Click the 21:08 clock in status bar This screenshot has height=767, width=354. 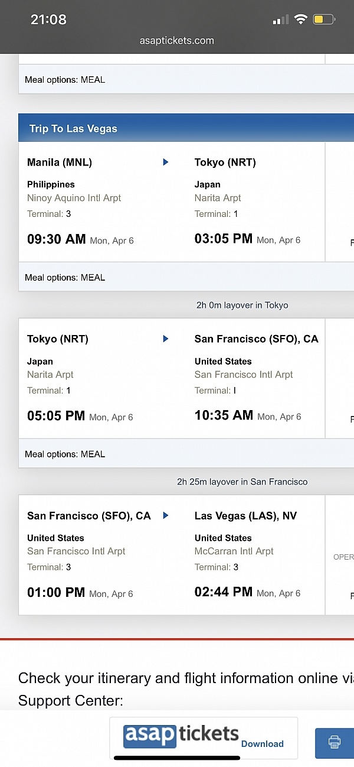pyautogui.click(x=49, y=19)
